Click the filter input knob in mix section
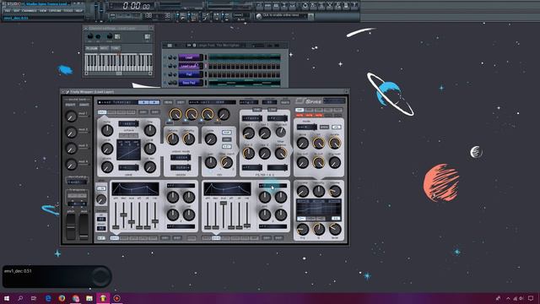This screenshot has width=540, height=304. (227, 162)
